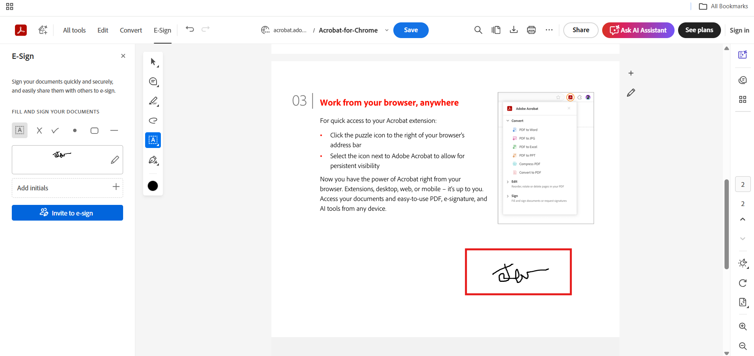
Task: Click the scrollbar down arrow
Action: [726, 353]
